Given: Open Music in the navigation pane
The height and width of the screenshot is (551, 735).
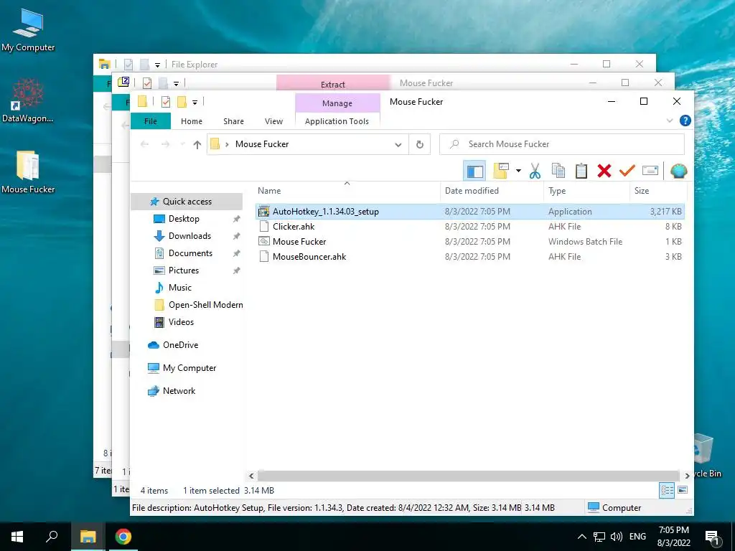Looking at the screenshot, I should click(x=180, y=288).
